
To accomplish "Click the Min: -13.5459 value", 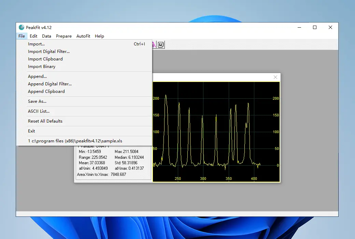I will pyautogui.click(x=90, y=152).
